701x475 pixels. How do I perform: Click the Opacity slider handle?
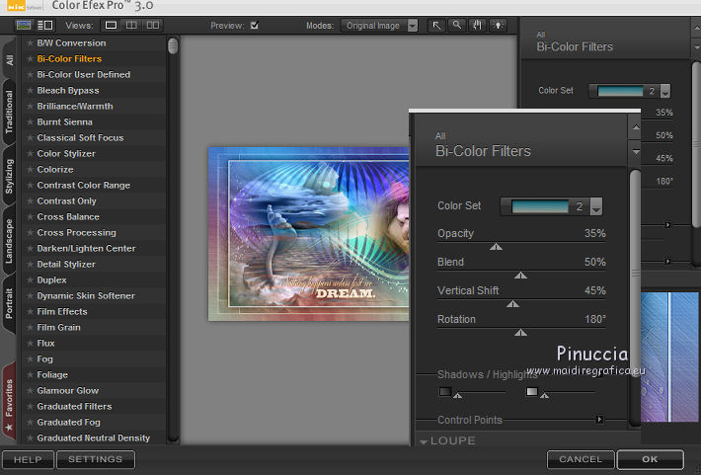coord(496,247)
